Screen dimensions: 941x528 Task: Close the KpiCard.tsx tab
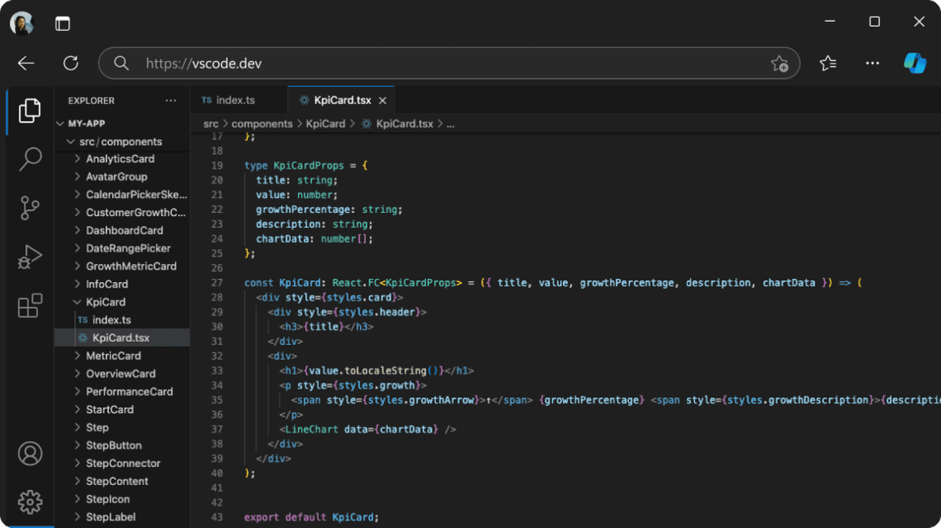pos(383,101)
